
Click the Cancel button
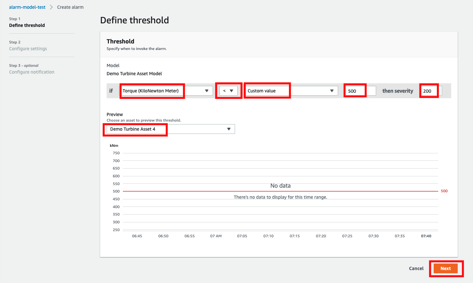[416, 268]
